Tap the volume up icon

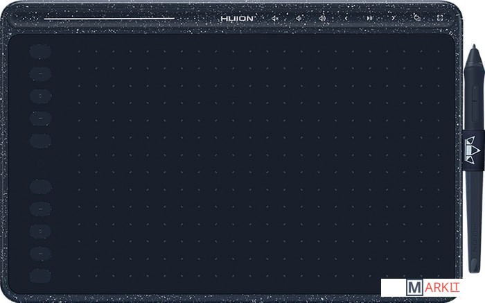(322, 19)
